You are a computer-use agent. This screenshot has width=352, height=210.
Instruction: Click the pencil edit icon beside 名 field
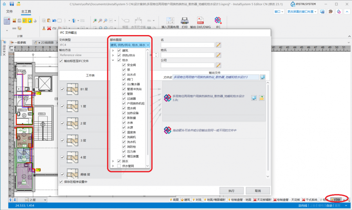[218, 45]
